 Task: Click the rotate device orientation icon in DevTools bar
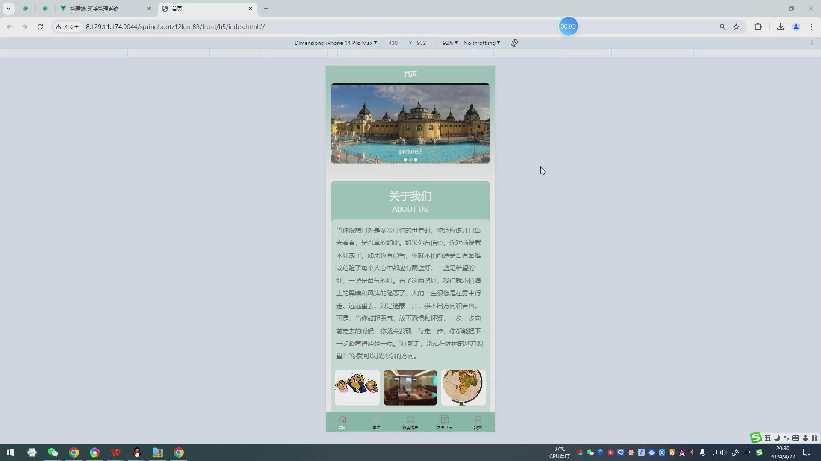click(x=514, y=43)
